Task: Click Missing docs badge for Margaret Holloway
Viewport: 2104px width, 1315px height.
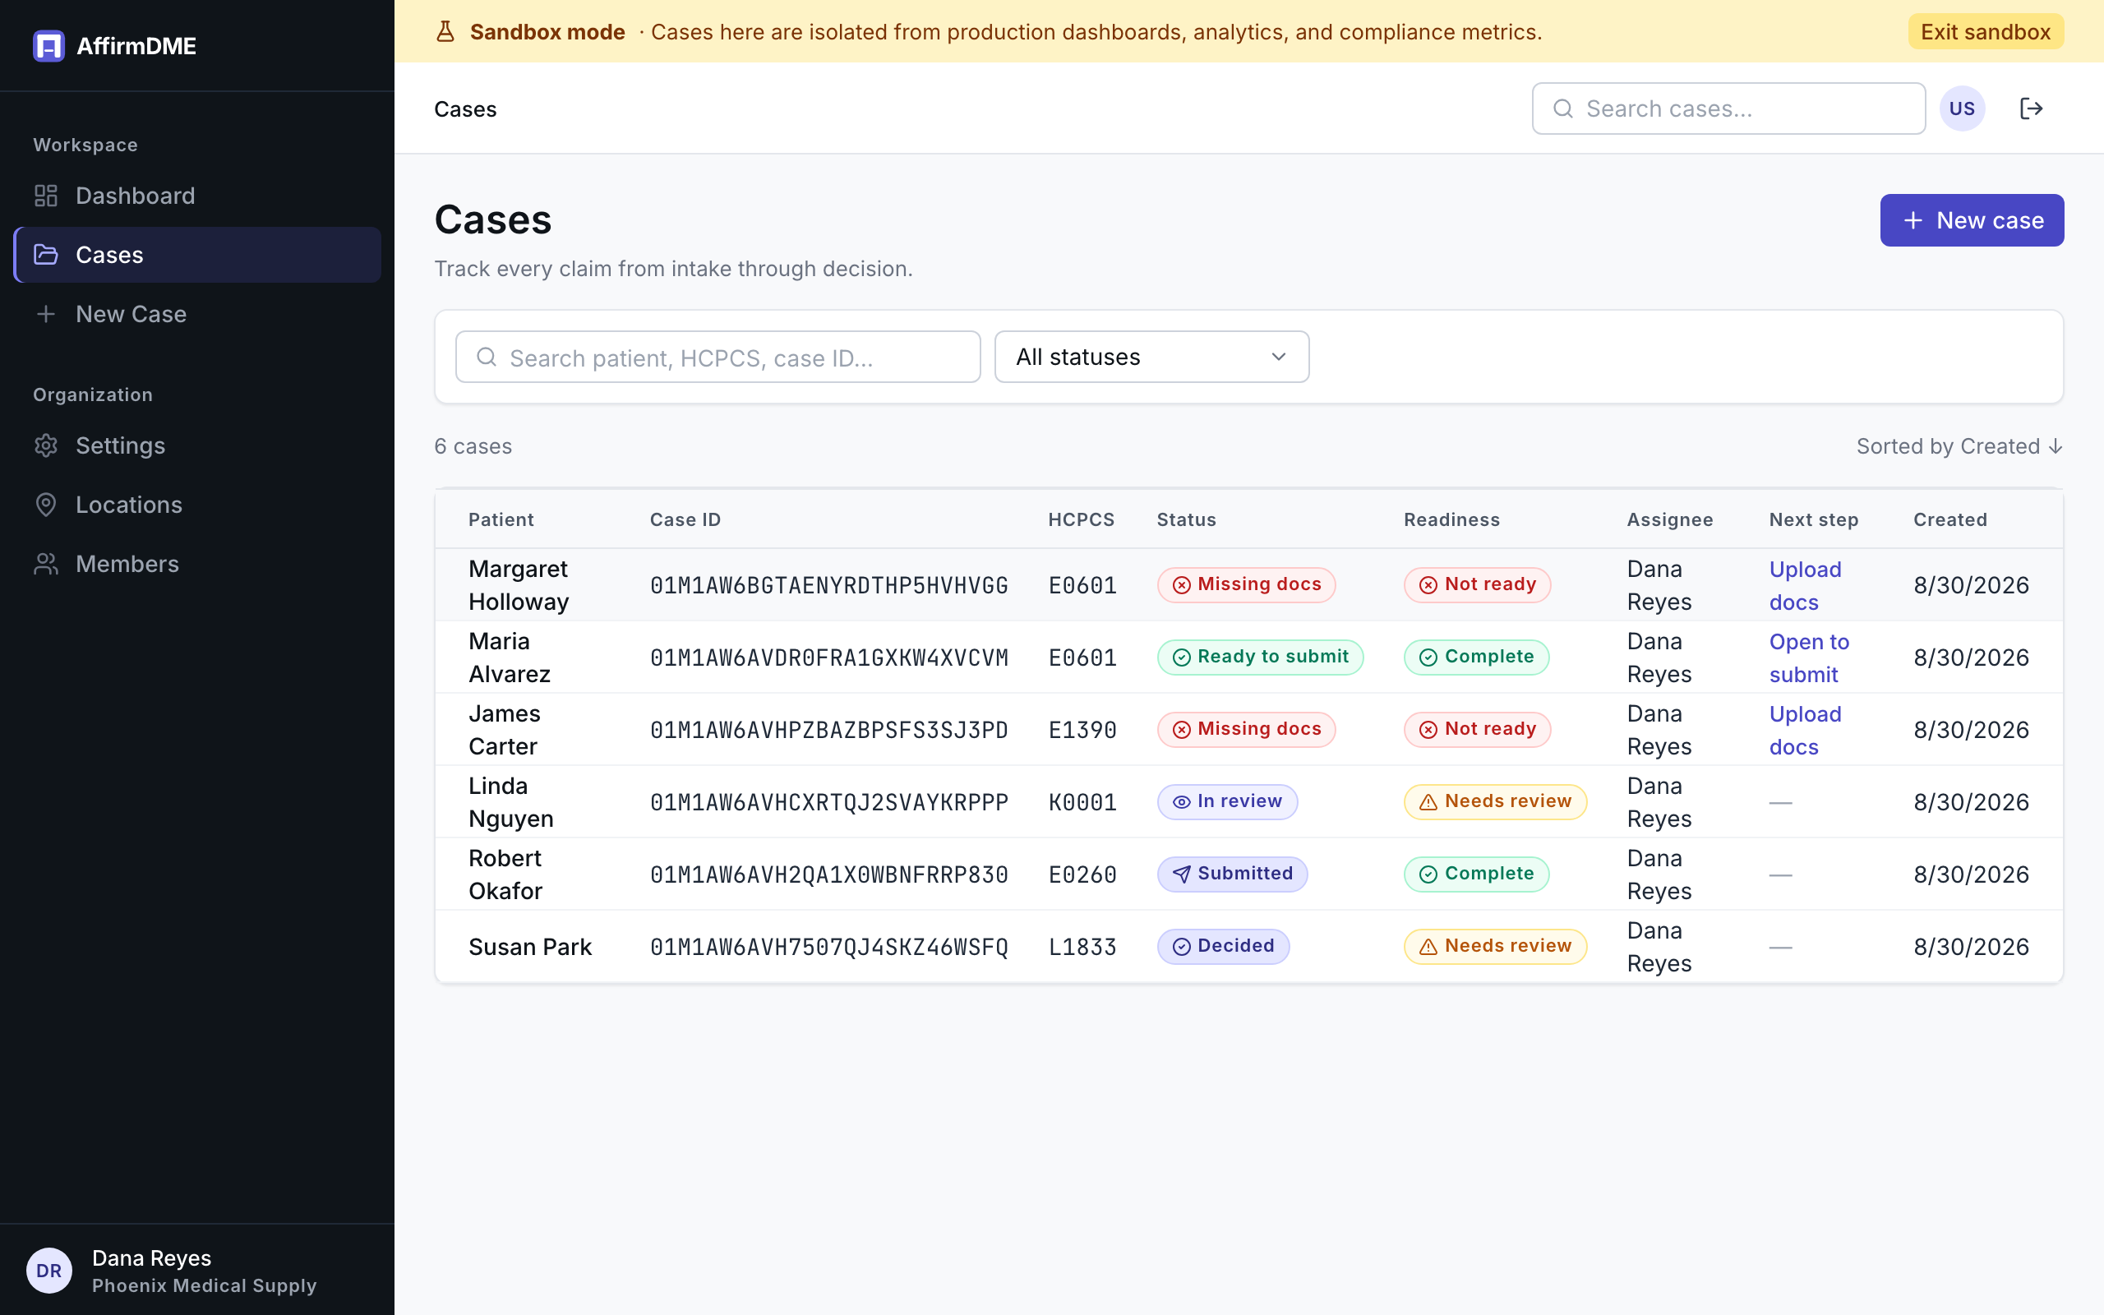Action: 1246,585
